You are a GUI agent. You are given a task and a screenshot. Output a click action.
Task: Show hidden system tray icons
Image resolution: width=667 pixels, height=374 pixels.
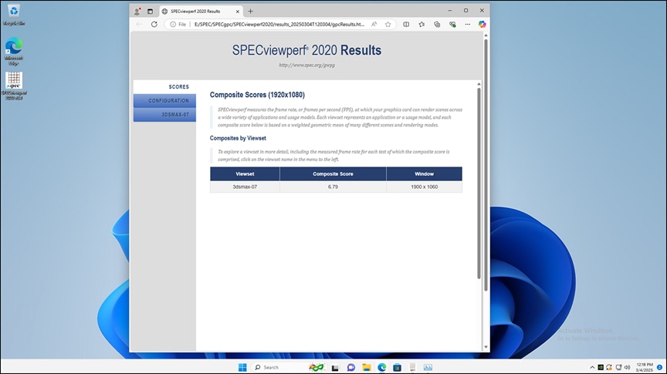tap(592, 367)
